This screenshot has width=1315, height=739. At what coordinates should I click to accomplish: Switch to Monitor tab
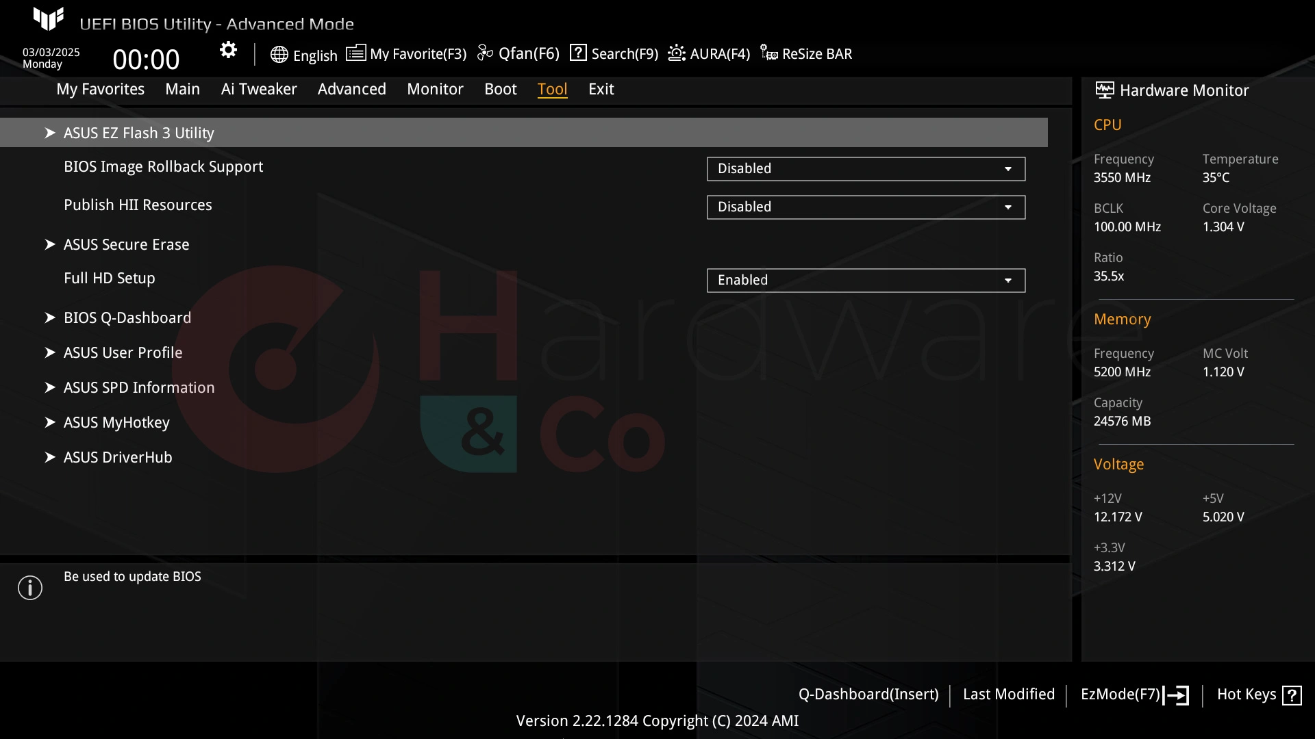435,89
